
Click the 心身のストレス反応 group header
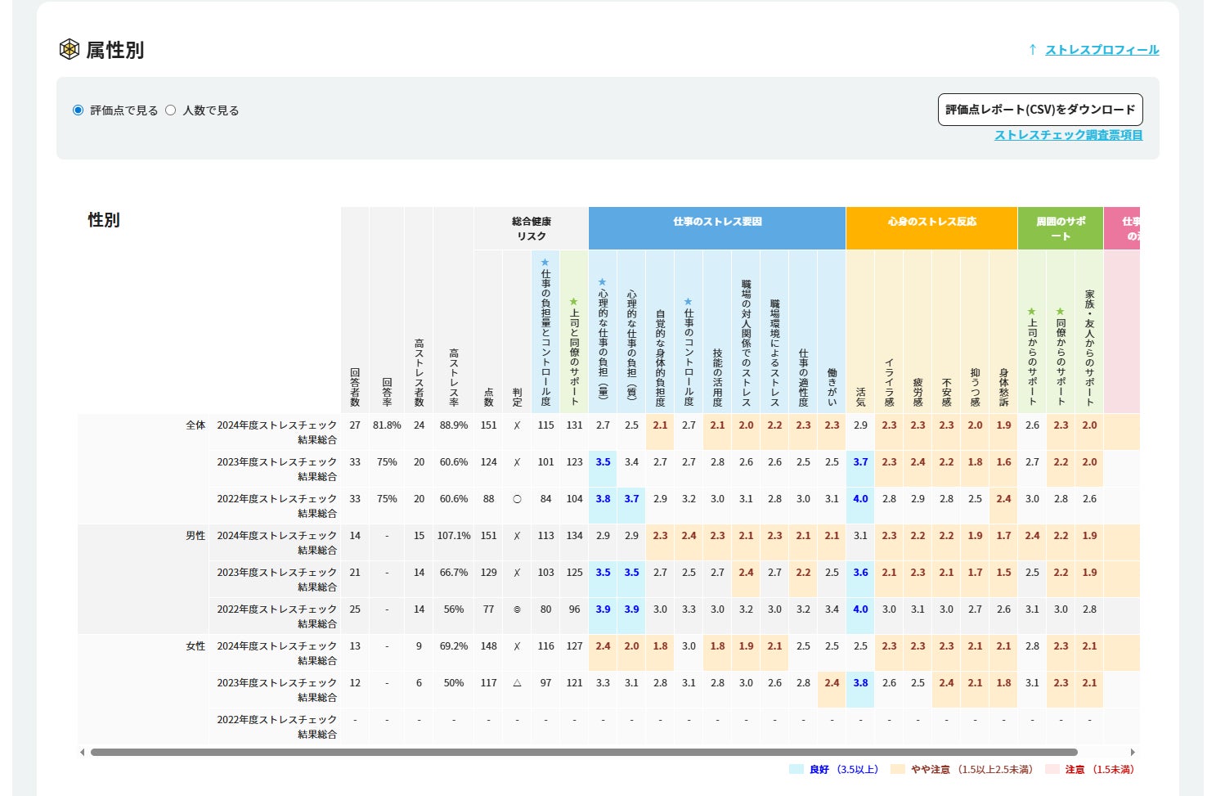tap(931, 222)
